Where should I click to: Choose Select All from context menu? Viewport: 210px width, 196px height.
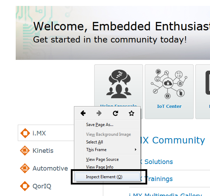95,142
